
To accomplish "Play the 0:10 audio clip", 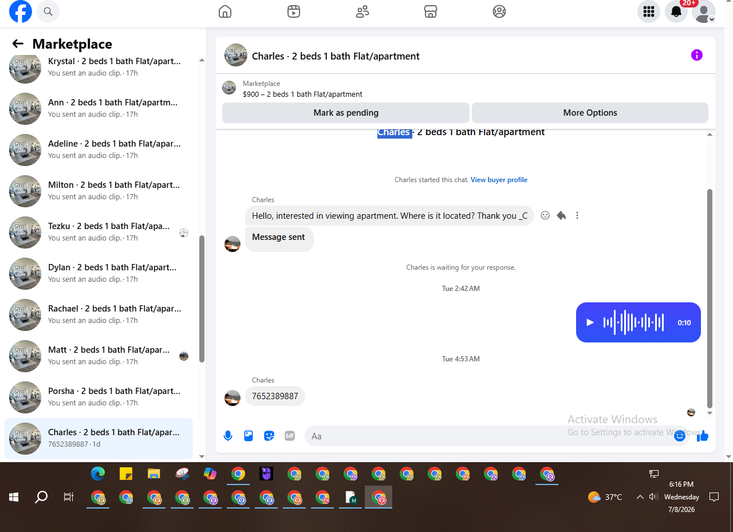I will (590, 322).
